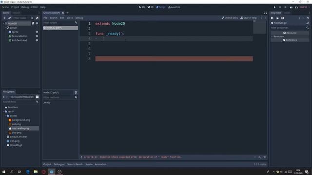Screen dimensions: 312x175
Task: Go to next script in editor history
Action: pos(265,18)
